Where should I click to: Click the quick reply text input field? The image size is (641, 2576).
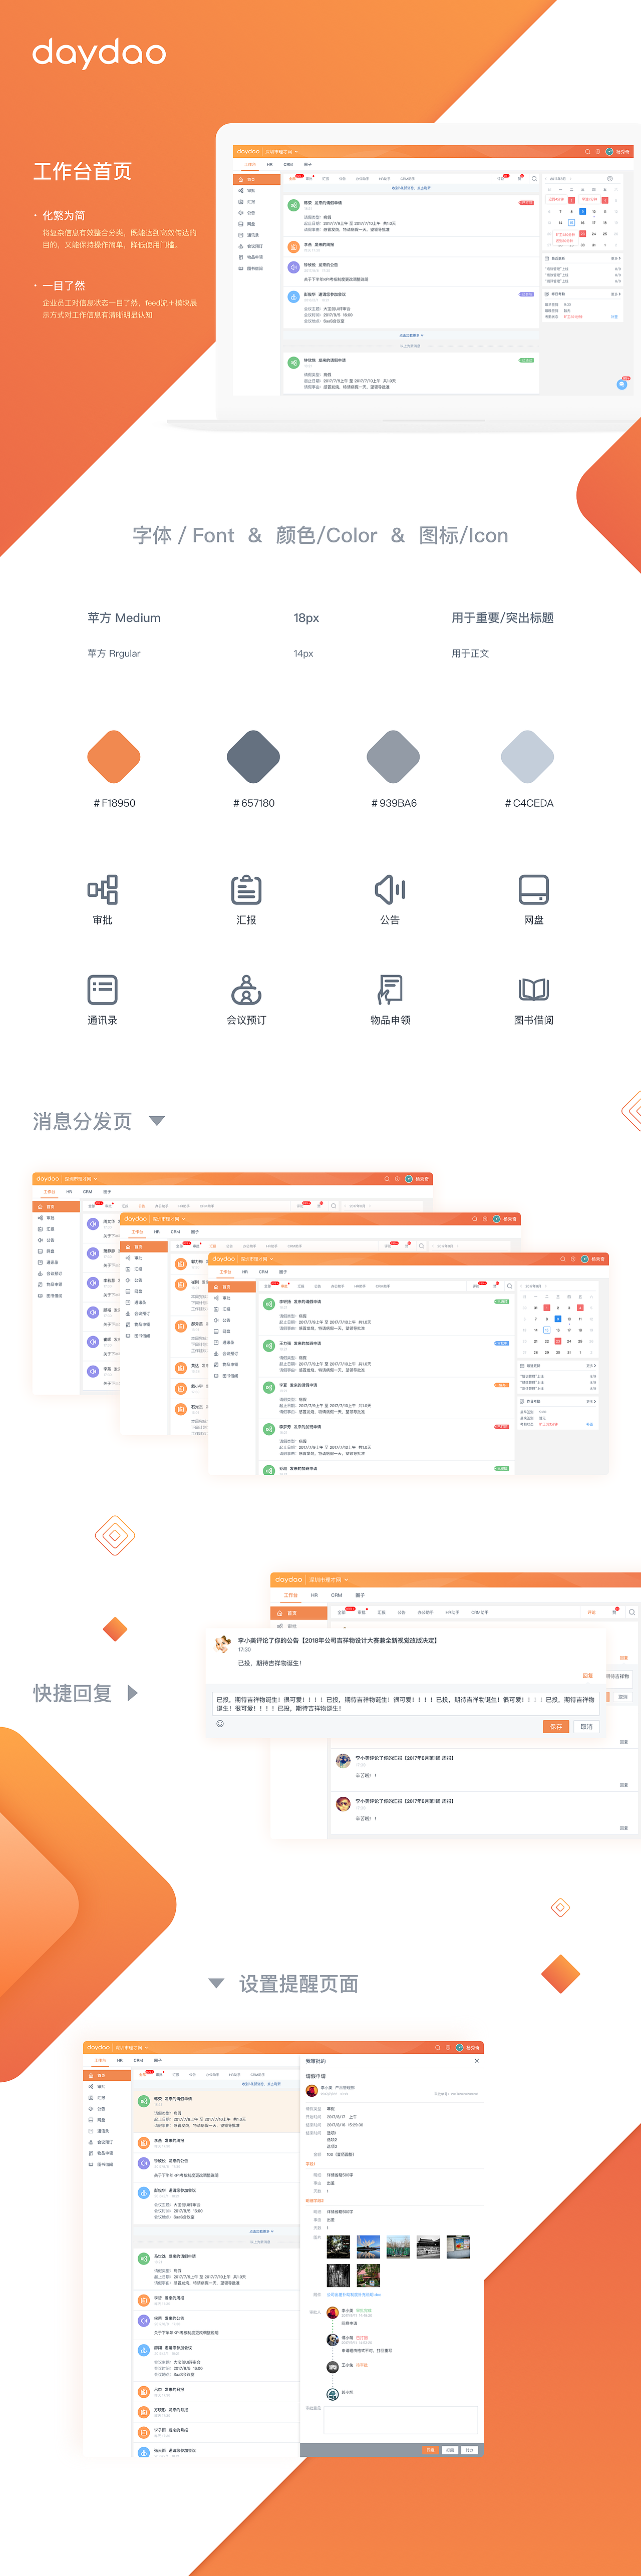[406, 1704]
